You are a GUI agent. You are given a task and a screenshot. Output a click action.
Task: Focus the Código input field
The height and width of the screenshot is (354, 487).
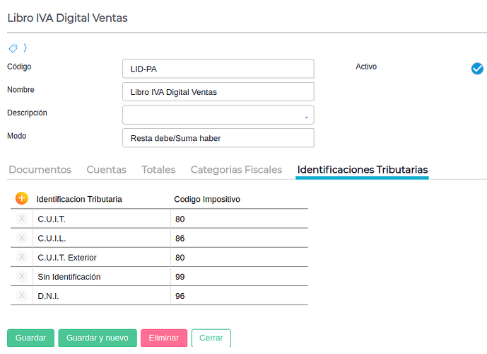tap(218, 69)
